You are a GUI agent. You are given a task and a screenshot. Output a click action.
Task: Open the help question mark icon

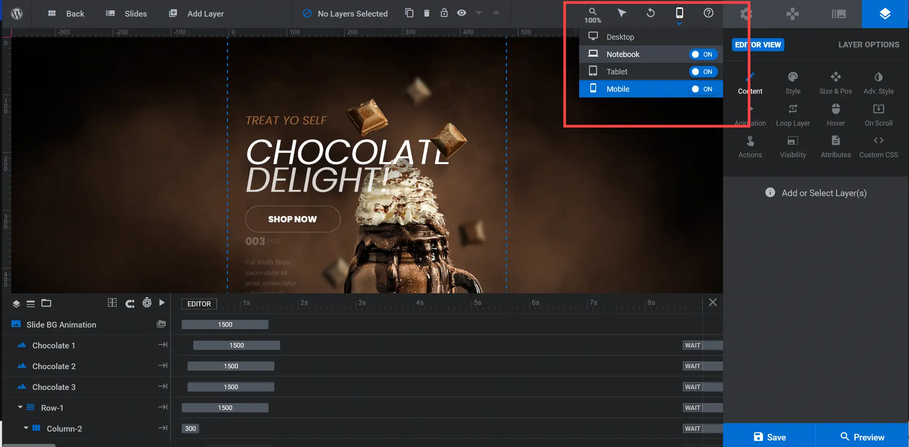point(708,13)
